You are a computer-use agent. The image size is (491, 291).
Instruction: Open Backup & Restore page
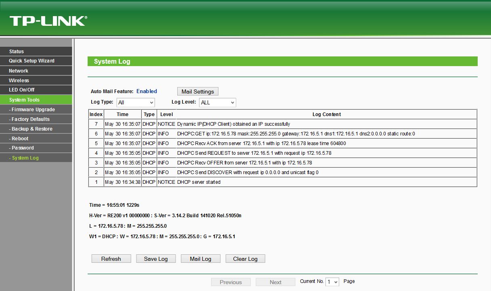pos(36,129)
